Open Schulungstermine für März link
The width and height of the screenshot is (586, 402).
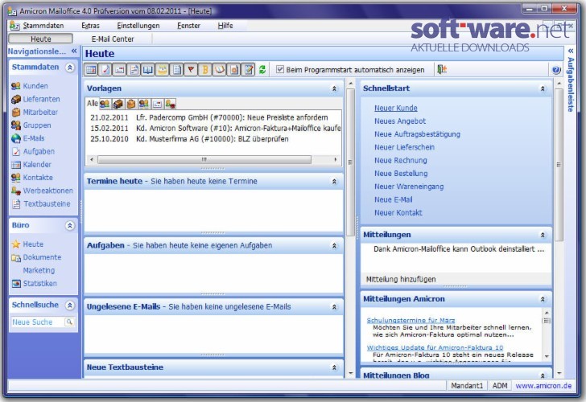(x=411, y=320)
